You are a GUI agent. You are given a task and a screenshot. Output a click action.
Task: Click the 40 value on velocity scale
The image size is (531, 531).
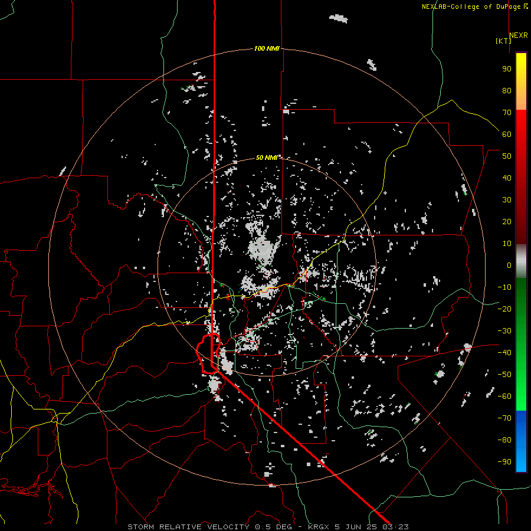click(507, 178)
